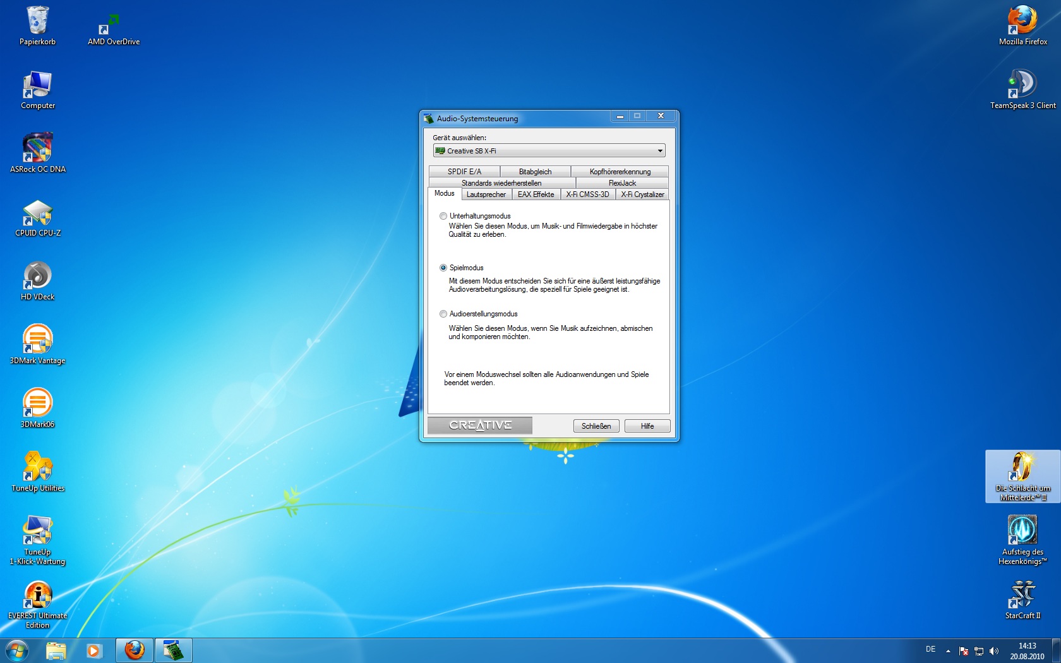Open the volume speaker tray icon

[994, 651]
